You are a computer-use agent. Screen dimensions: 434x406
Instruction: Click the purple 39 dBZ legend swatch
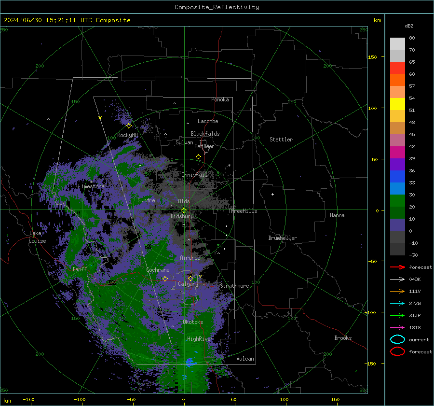[x=397, y=164]
